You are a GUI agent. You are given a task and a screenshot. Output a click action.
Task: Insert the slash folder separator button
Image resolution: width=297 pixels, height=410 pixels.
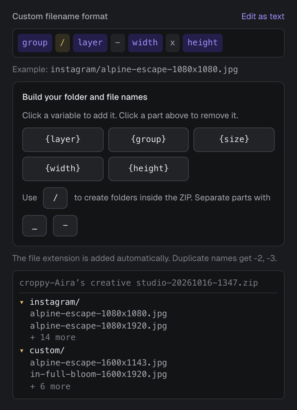pos(55,198)
